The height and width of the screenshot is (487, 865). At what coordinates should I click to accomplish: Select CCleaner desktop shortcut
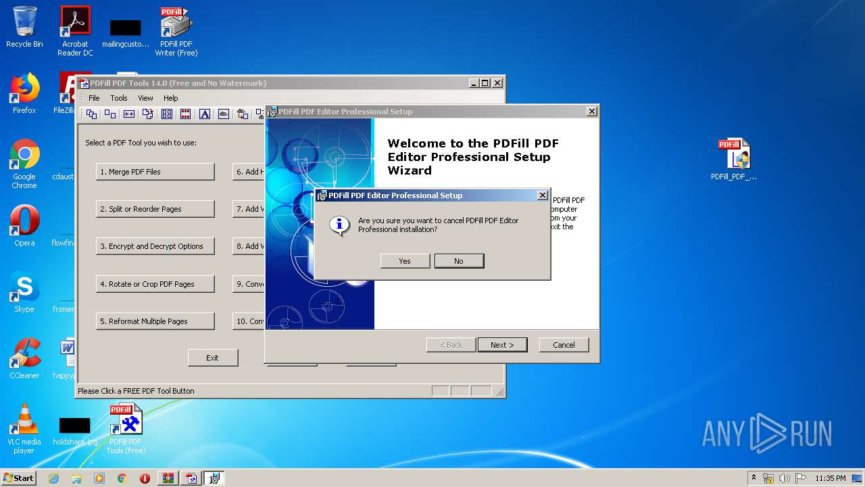click(x=24, y=358)
